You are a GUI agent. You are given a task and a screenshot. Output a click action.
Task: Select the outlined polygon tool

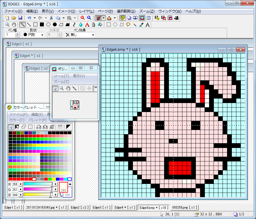pos(61,25)
